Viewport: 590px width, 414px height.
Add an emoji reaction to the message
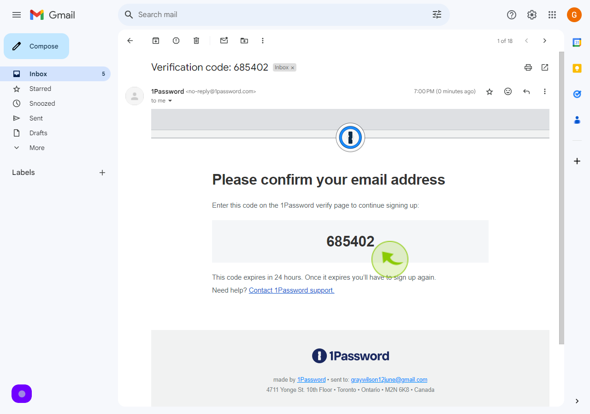tap(508, 91)
